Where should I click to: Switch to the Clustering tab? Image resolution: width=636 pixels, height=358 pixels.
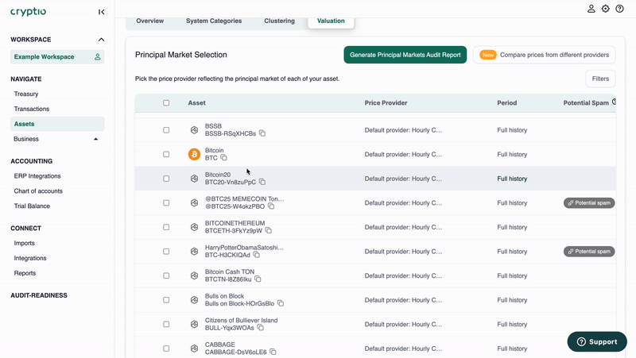[280, 21]
